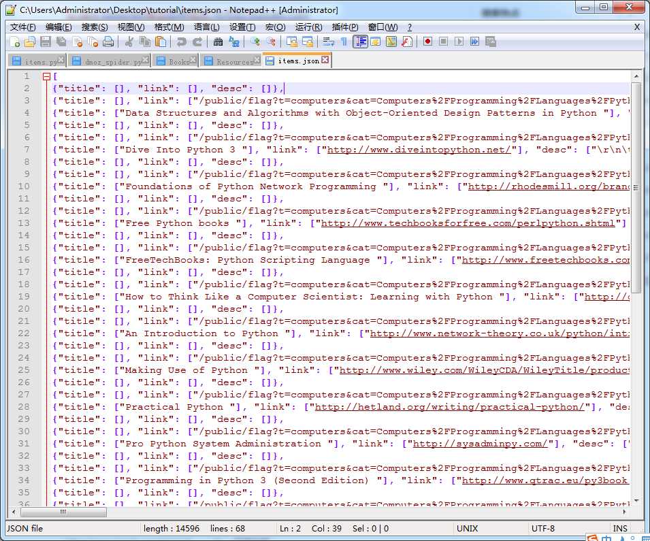This screenshot has width=650, height=541.
Task: Open the 文件(F) menu
Action: (22, 27)
